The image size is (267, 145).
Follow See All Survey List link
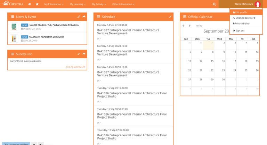75,67
